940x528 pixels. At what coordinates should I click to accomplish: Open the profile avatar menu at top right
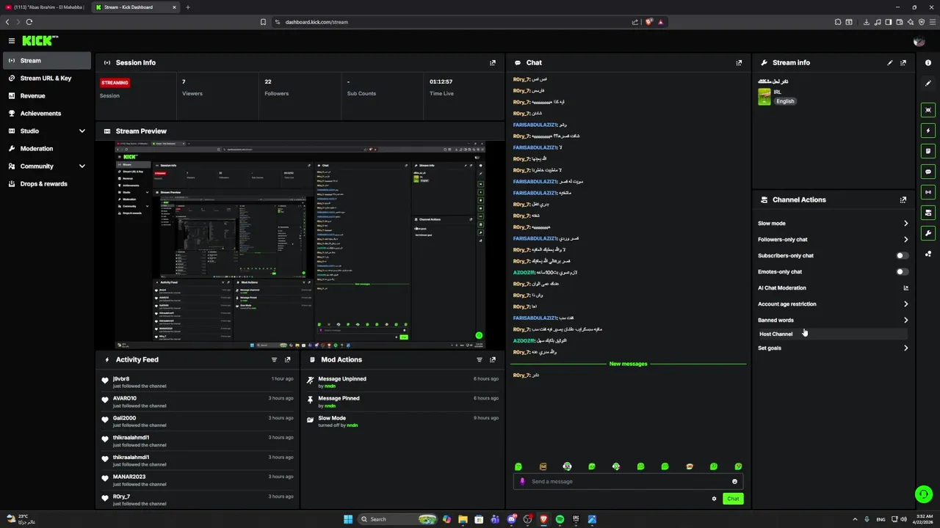pyautogui.click(x=919, y=41)
